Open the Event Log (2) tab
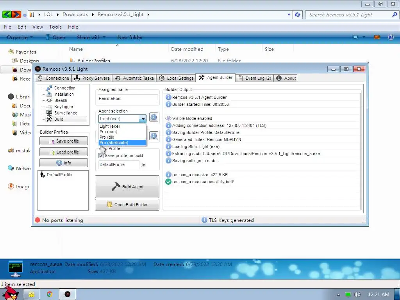 tap(254, 78)
